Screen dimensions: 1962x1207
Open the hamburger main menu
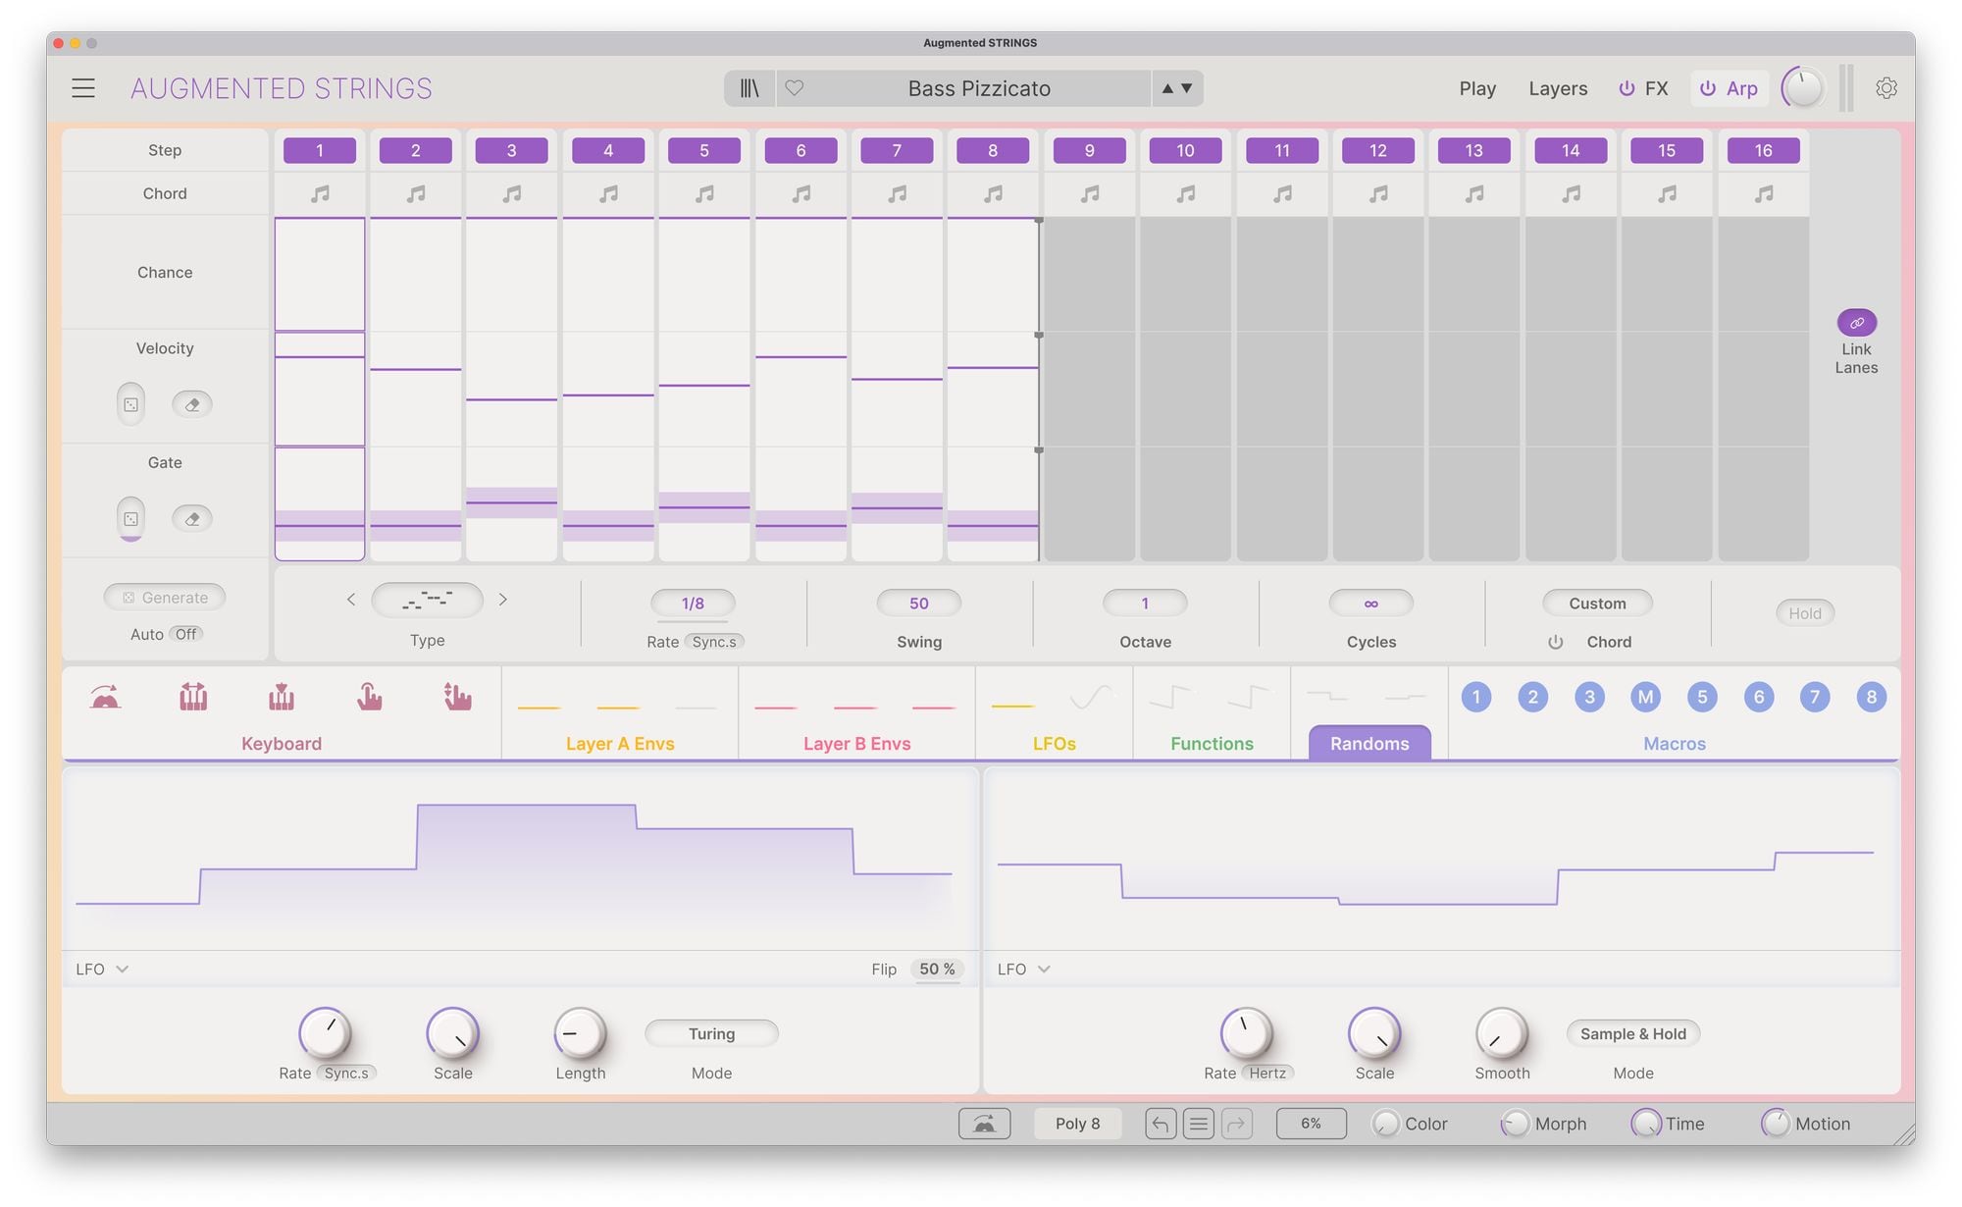(83, 88)
